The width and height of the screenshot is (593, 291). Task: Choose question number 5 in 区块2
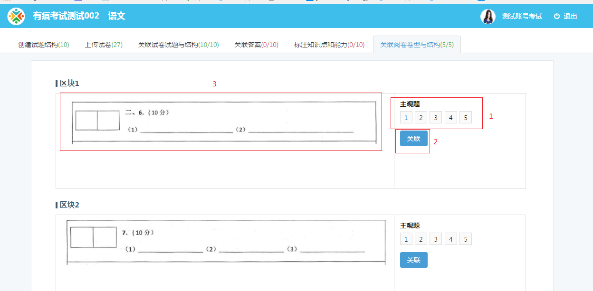(x=466, y=239)
